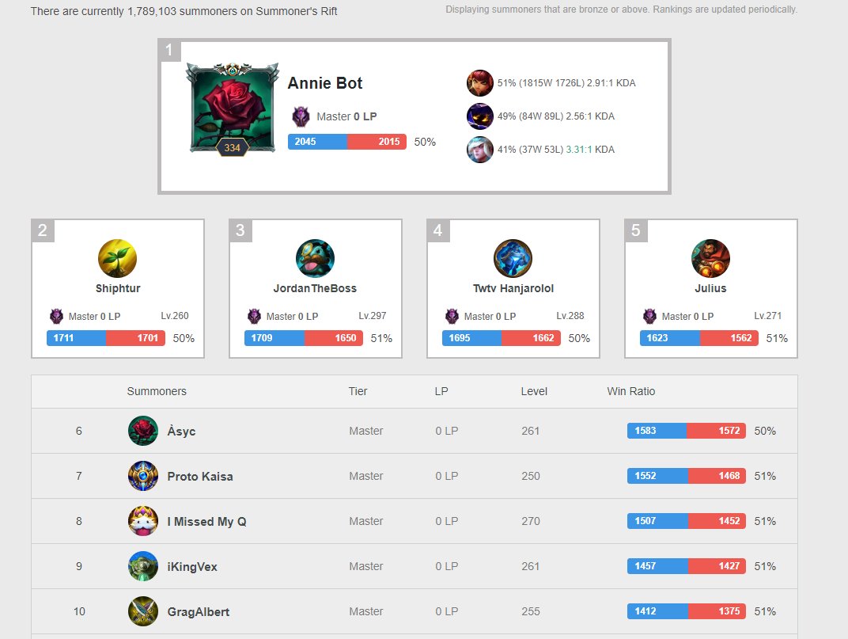Click the champion icon with 49% winrate
Viewport: 848px width, 639px height.
[479, 116]
